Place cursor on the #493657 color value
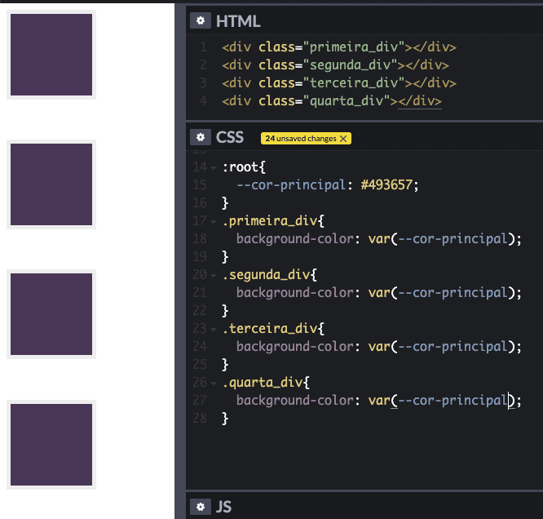Image resolution: width=543 pixels, height=519 pixels. point(389,185)
